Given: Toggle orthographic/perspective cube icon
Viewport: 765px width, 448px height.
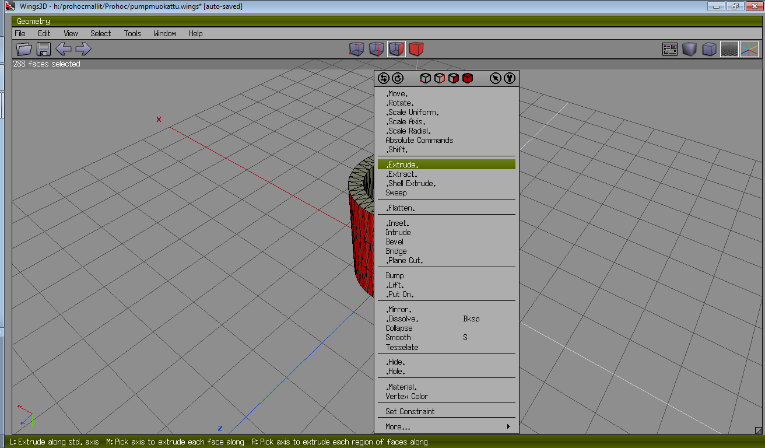Looking at the screenshot, I should pos(709,50).
